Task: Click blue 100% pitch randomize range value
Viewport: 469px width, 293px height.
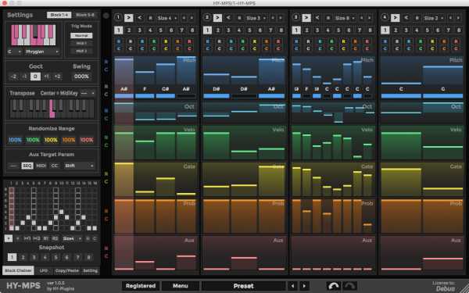Action: click(x=15, y=140)
